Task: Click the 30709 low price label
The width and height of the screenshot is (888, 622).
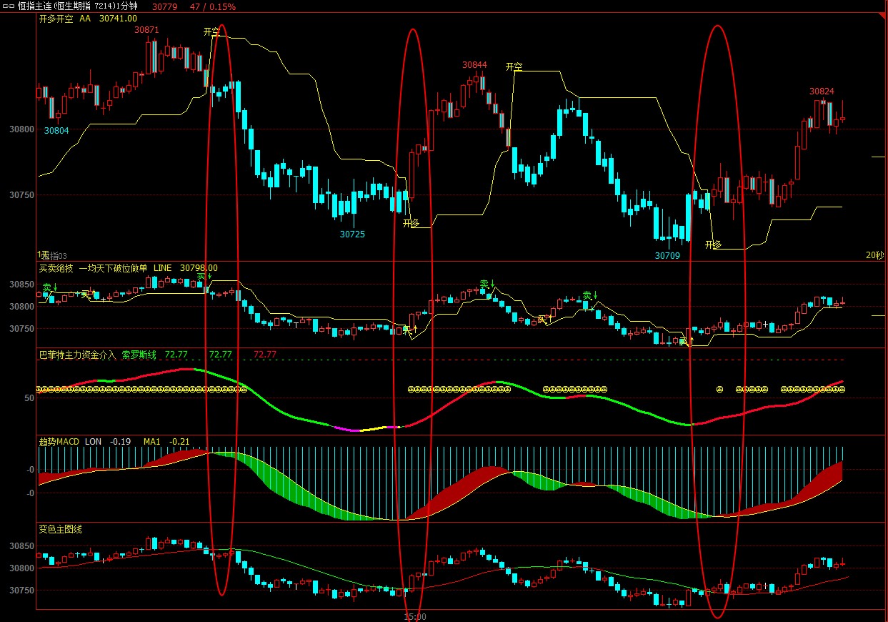Action: coord(667,255)
